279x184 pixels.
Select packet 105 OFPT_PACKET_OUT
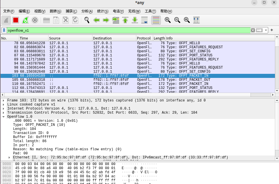click(x=138, y=80)
